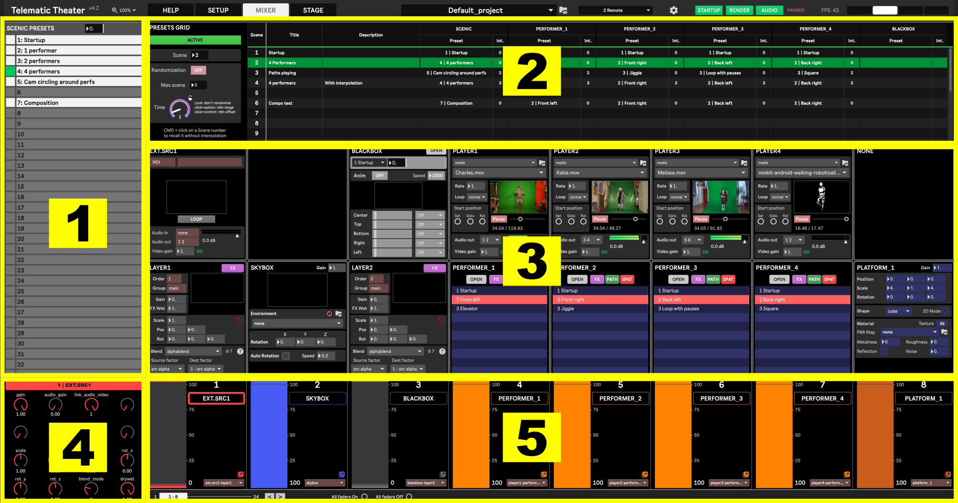
Task: Open settings gear icon in top bar
Action: tap(673, 10)
